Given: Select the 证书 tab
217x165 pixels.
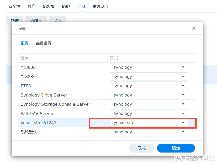Looking at the screenshot, I should 81,6.
